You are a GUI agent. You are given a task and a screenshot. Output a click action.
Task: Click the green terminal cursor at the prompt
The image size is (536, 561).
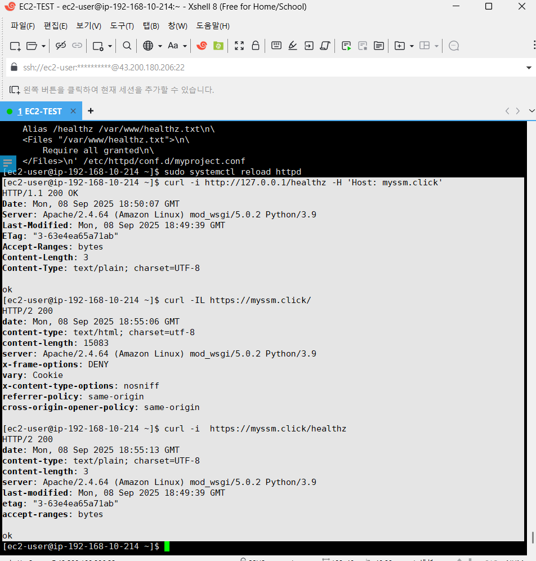point(167,546)
